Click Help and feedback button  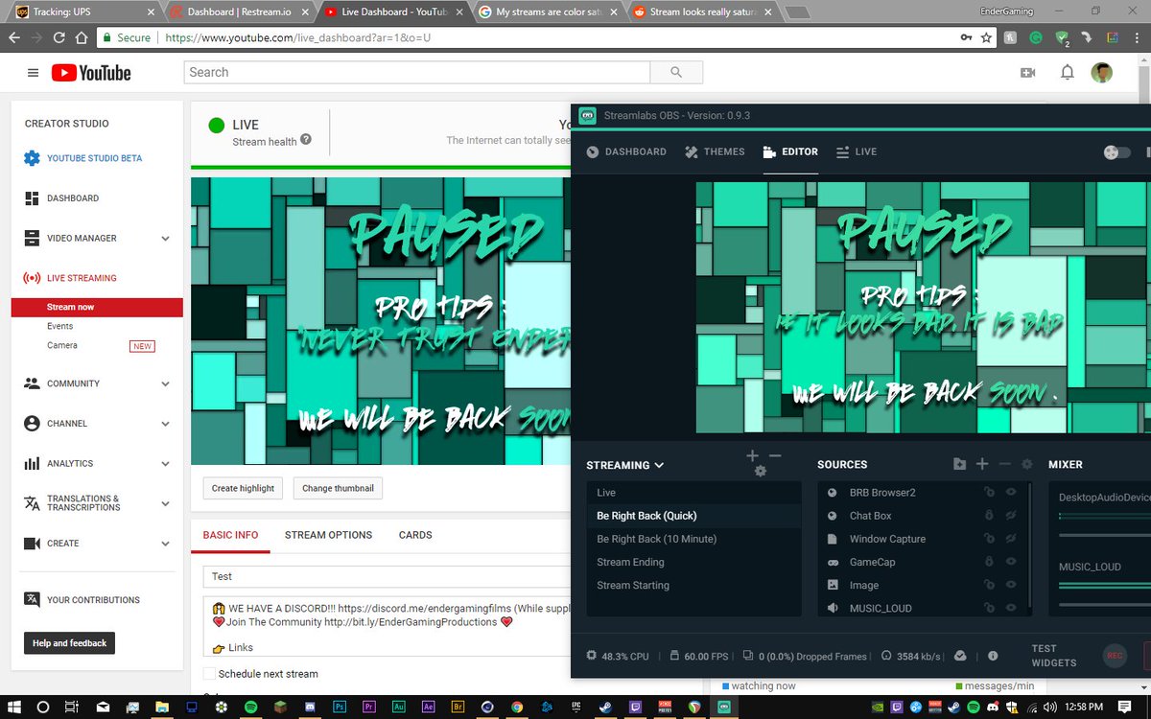click(x=69, y=642)
